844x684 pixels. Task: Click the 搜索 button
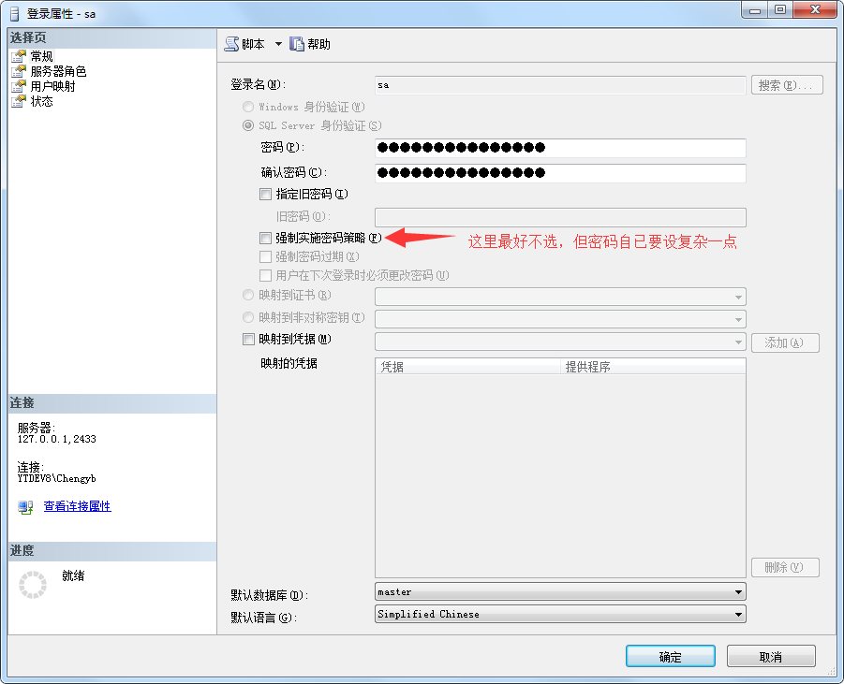pyautogui.click(x=787, y=85)
